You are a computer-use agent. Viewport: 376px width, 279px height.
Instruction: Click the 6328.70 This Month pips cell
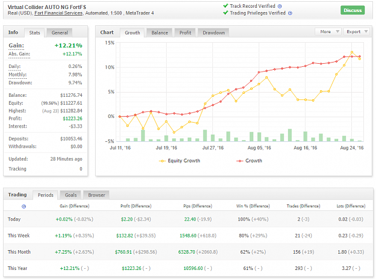[186, 252]
